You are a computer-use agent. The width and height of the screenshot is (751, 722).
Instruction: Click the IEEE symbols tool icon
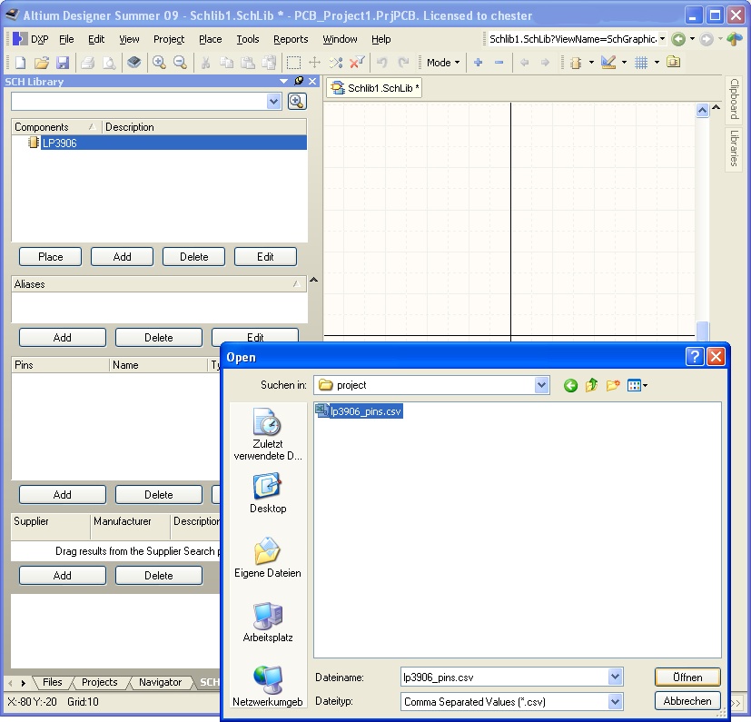click(x=576, y=63)
